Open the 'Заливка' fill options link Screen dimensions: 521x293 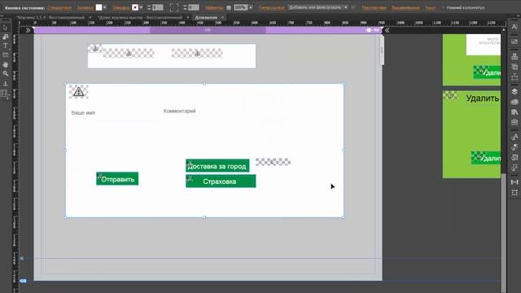(85, 7)
